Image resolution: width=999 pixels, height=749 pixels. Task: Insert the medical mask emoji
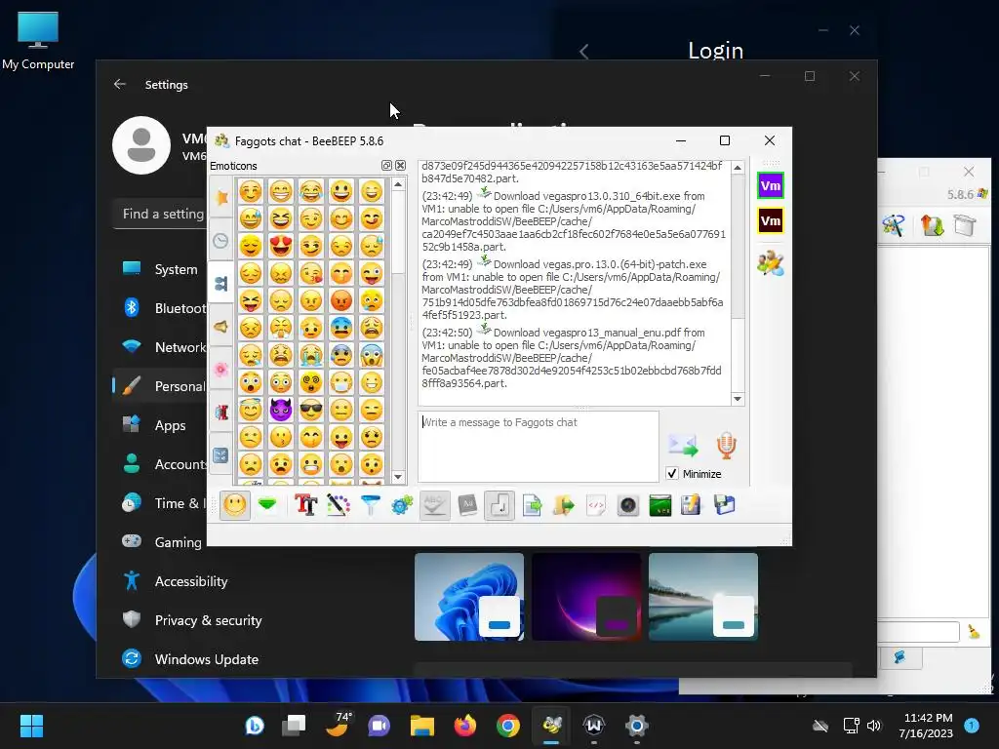pyautogui.click(x=341, y=382)
